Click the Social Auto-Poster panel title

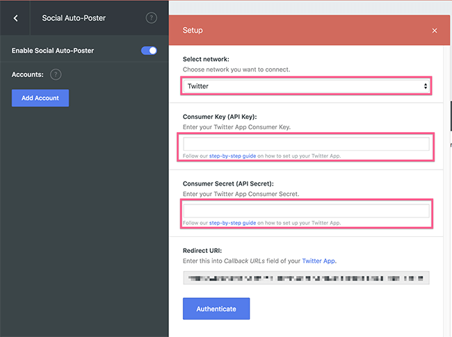(x=74, y=18)
